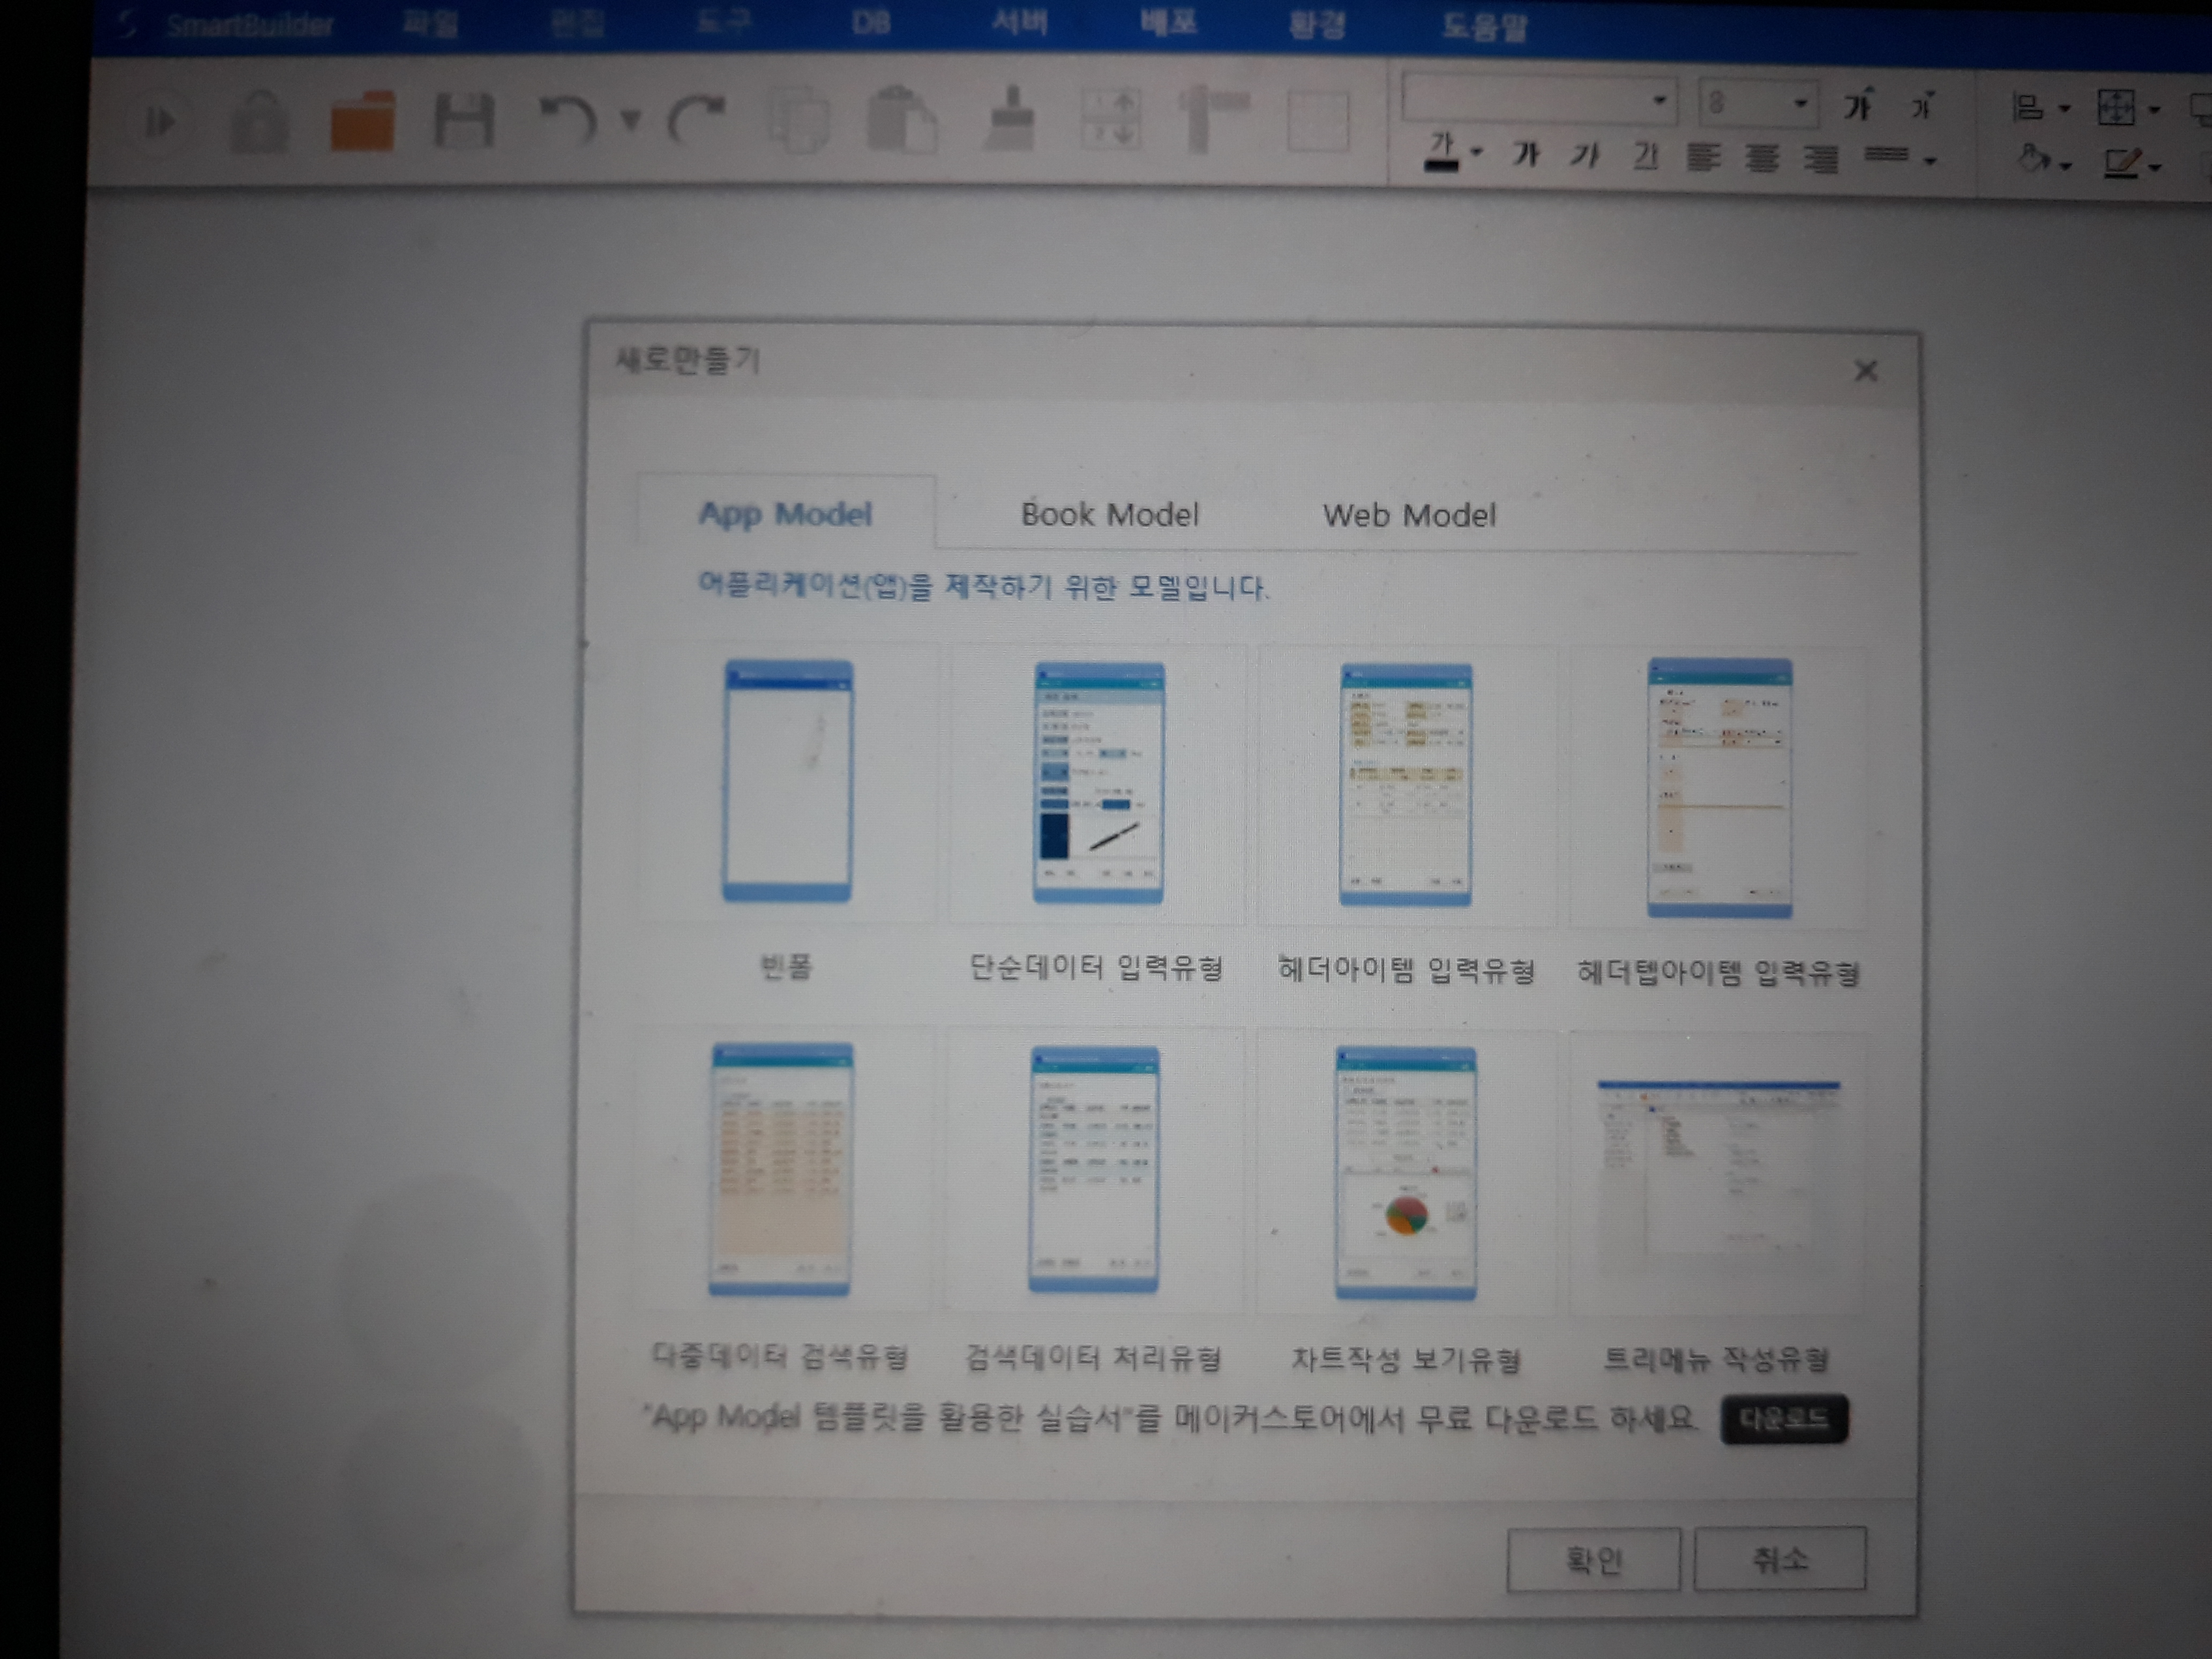
Task: Expand the grid sizing dropdown arrow
Action: [2154, 110]
